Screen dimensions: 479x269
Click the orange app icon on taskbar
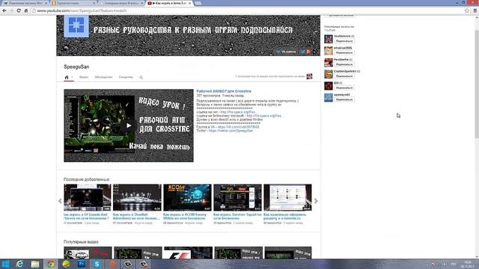112,264
